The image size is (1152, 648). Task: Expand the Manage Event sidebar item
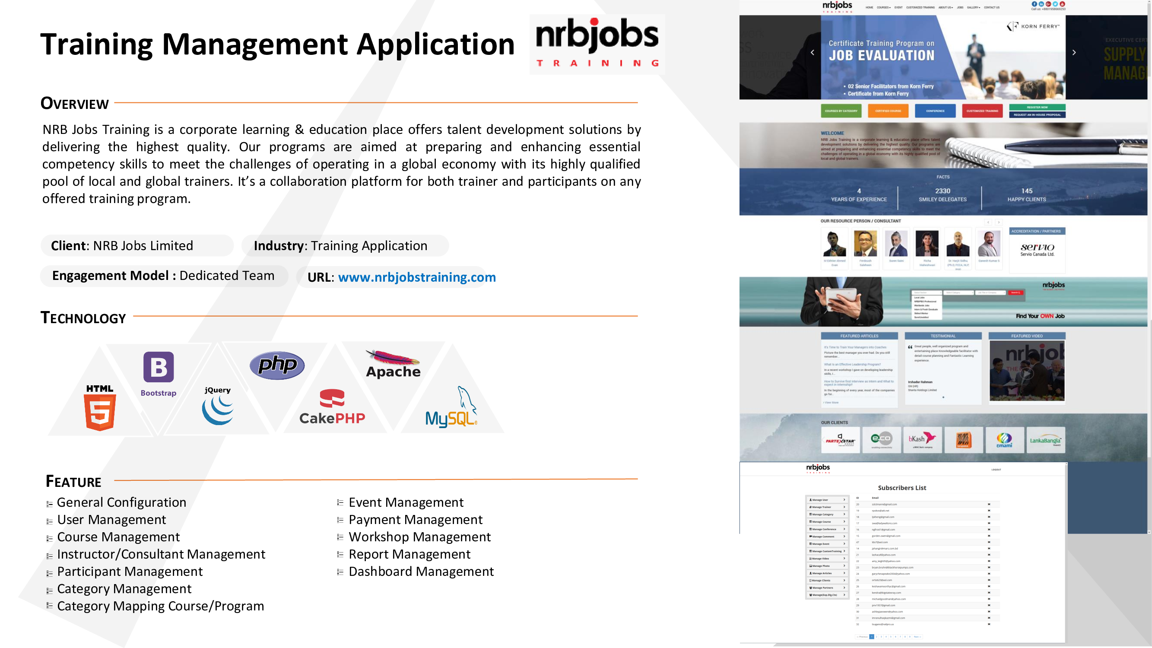point(827,544)
